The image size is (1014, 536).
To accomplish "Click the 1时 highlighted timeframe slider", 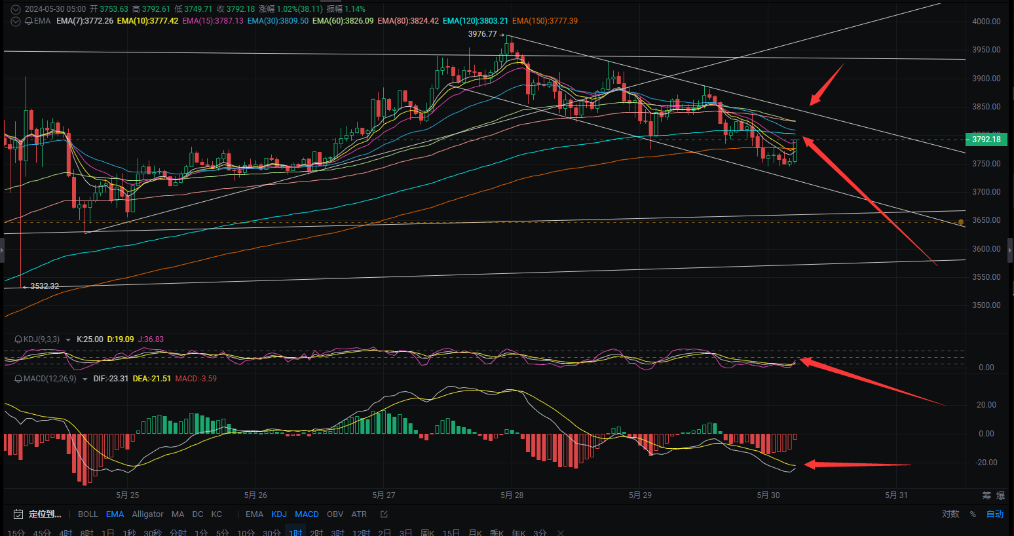I will (295, 533).
